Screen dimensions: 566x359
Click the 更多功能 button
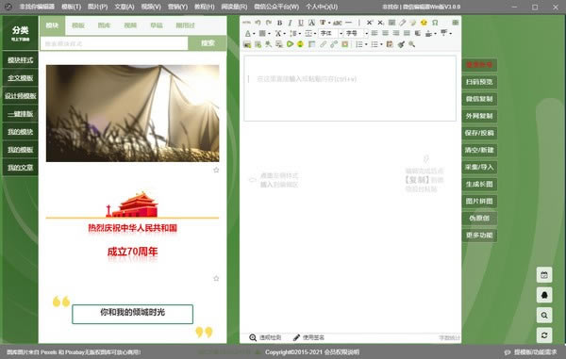[479, 236]
